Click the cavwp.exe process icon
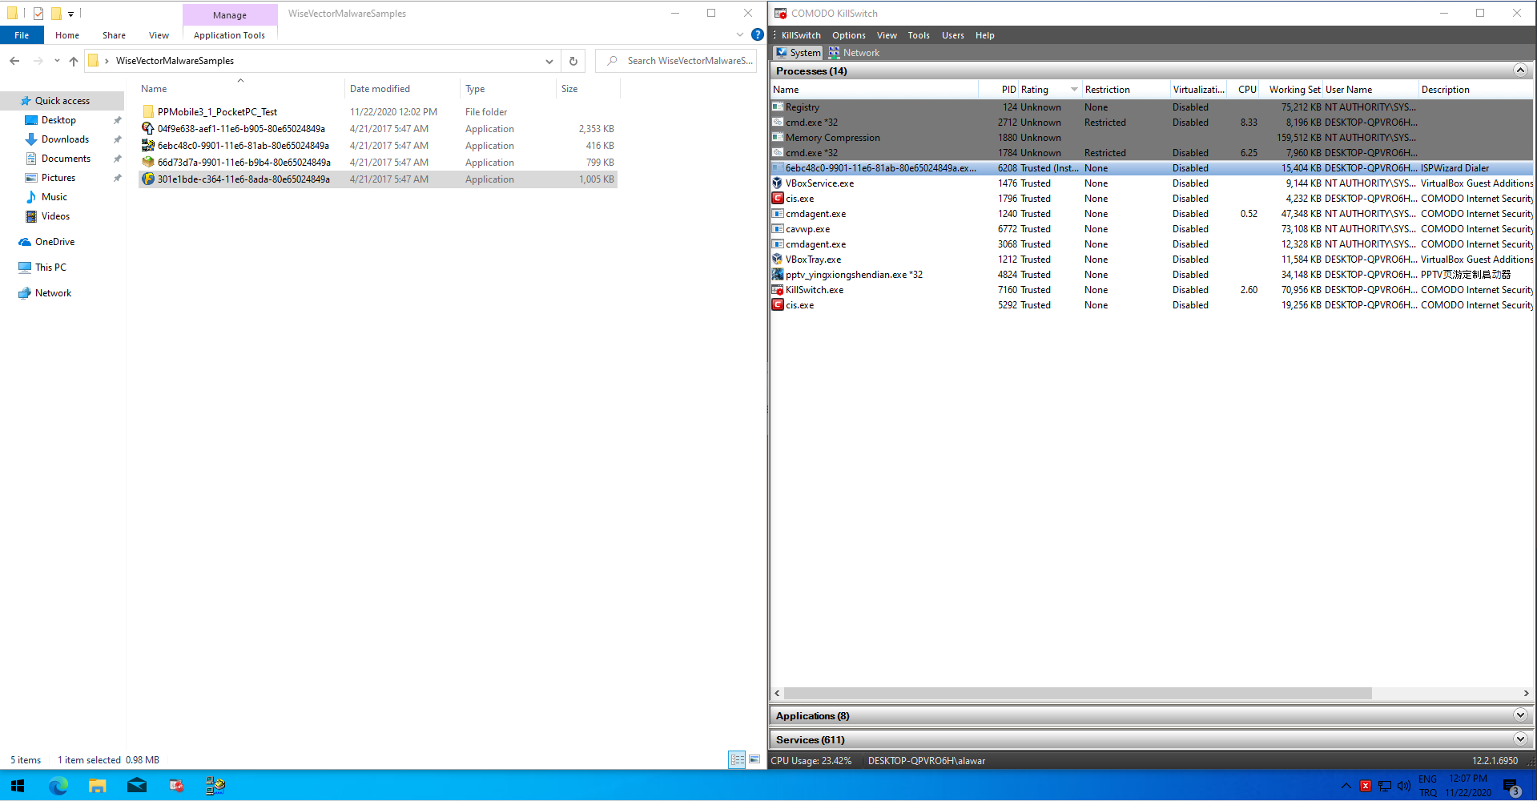The height and width of the screenshot is (801, 1537). tap(777, 229)
